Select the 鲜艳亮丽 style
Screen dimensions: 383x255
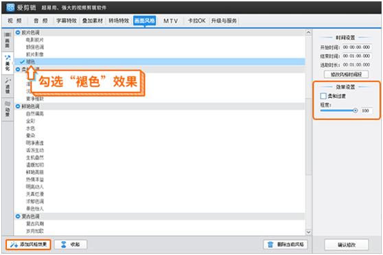click(35, 172)
